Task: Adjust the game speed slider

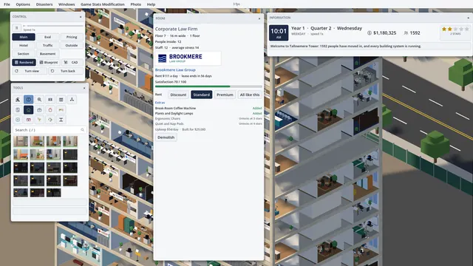Action: pos(53,26)
